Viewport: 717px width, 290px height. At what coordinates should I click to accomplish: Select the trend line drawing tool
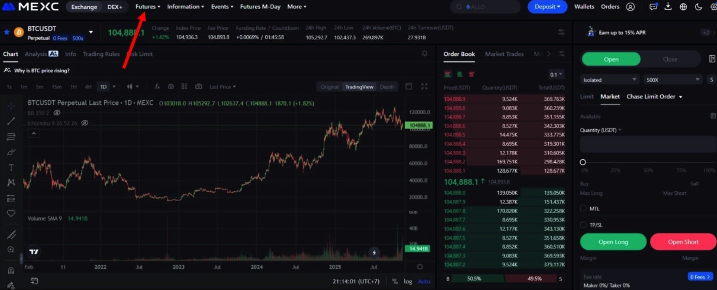11,121
